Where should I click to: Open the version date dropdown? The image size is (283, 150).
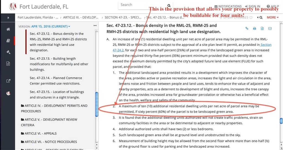(51, 26)
